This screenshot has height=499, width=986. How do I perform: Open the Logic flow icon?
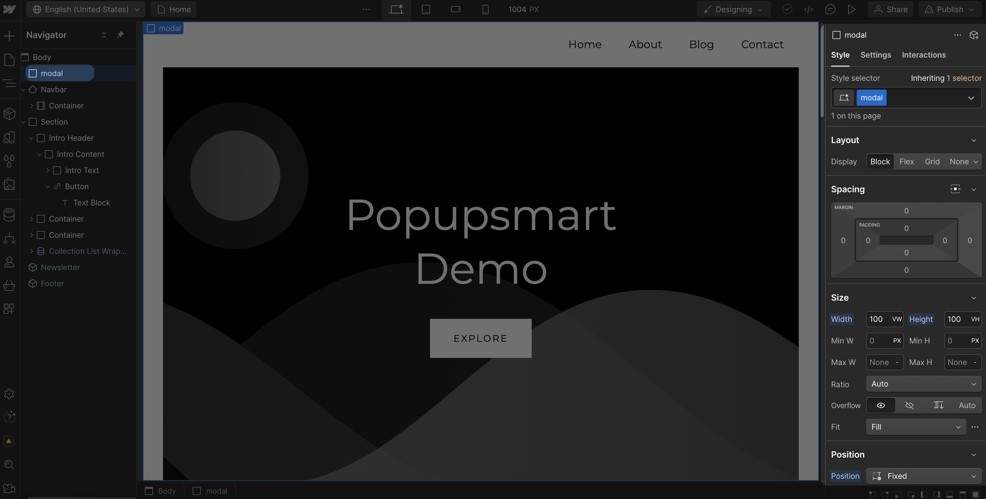click(9, 238)
